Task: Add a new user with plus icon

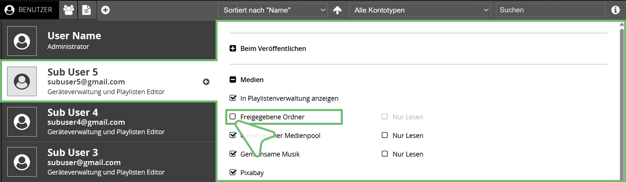Action: (105, 10)
